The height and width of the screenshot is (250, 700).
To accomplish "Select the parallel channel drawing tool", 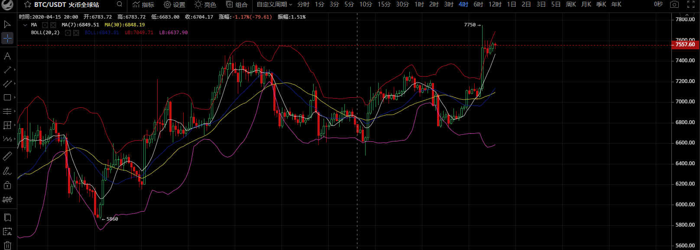I will click(7, 83).
